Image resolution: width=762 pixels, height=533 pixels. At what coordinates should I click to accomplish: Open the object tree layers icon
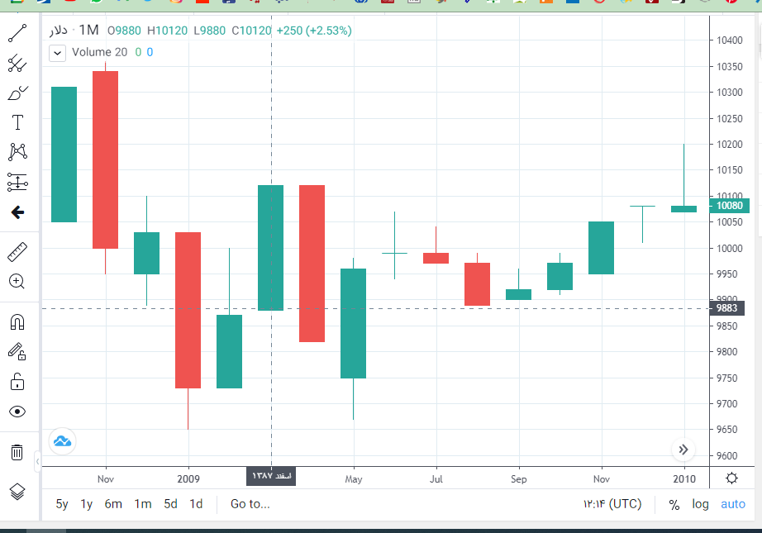coord(17,492)
